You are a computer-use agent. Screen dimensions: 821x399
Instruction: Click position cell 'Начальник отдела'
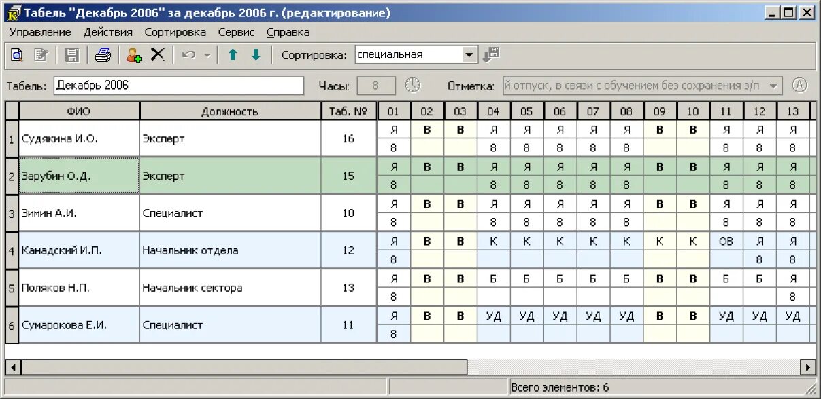(231, 250)
